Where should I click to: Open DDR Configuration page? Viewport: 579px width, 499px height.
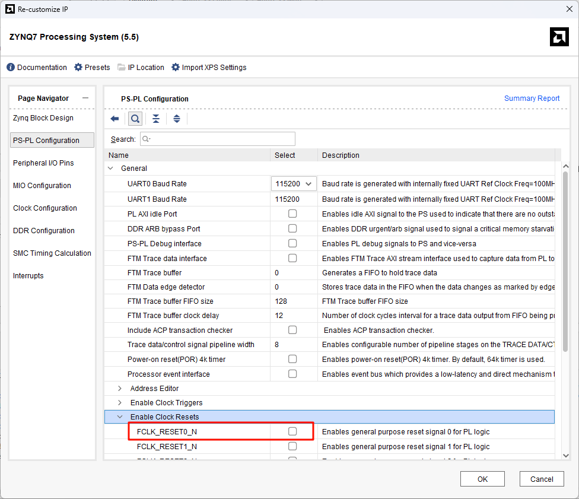(43, 230)
